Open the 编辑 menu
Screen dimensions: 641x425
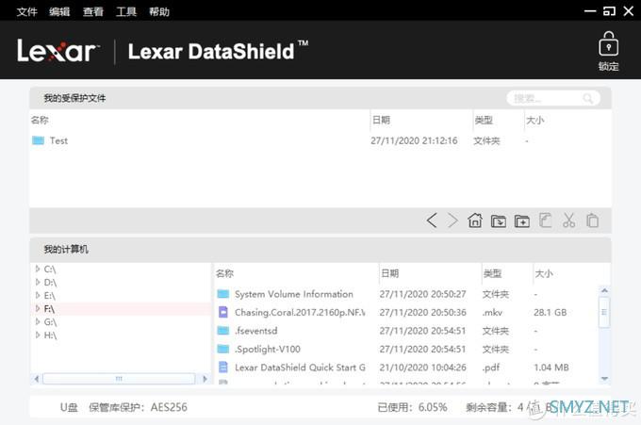tap(59, 11)
